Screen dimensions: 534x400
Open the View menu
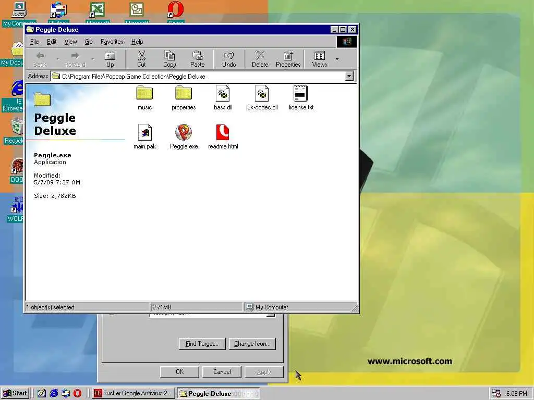pyautogui.click(x=70, y=42)
